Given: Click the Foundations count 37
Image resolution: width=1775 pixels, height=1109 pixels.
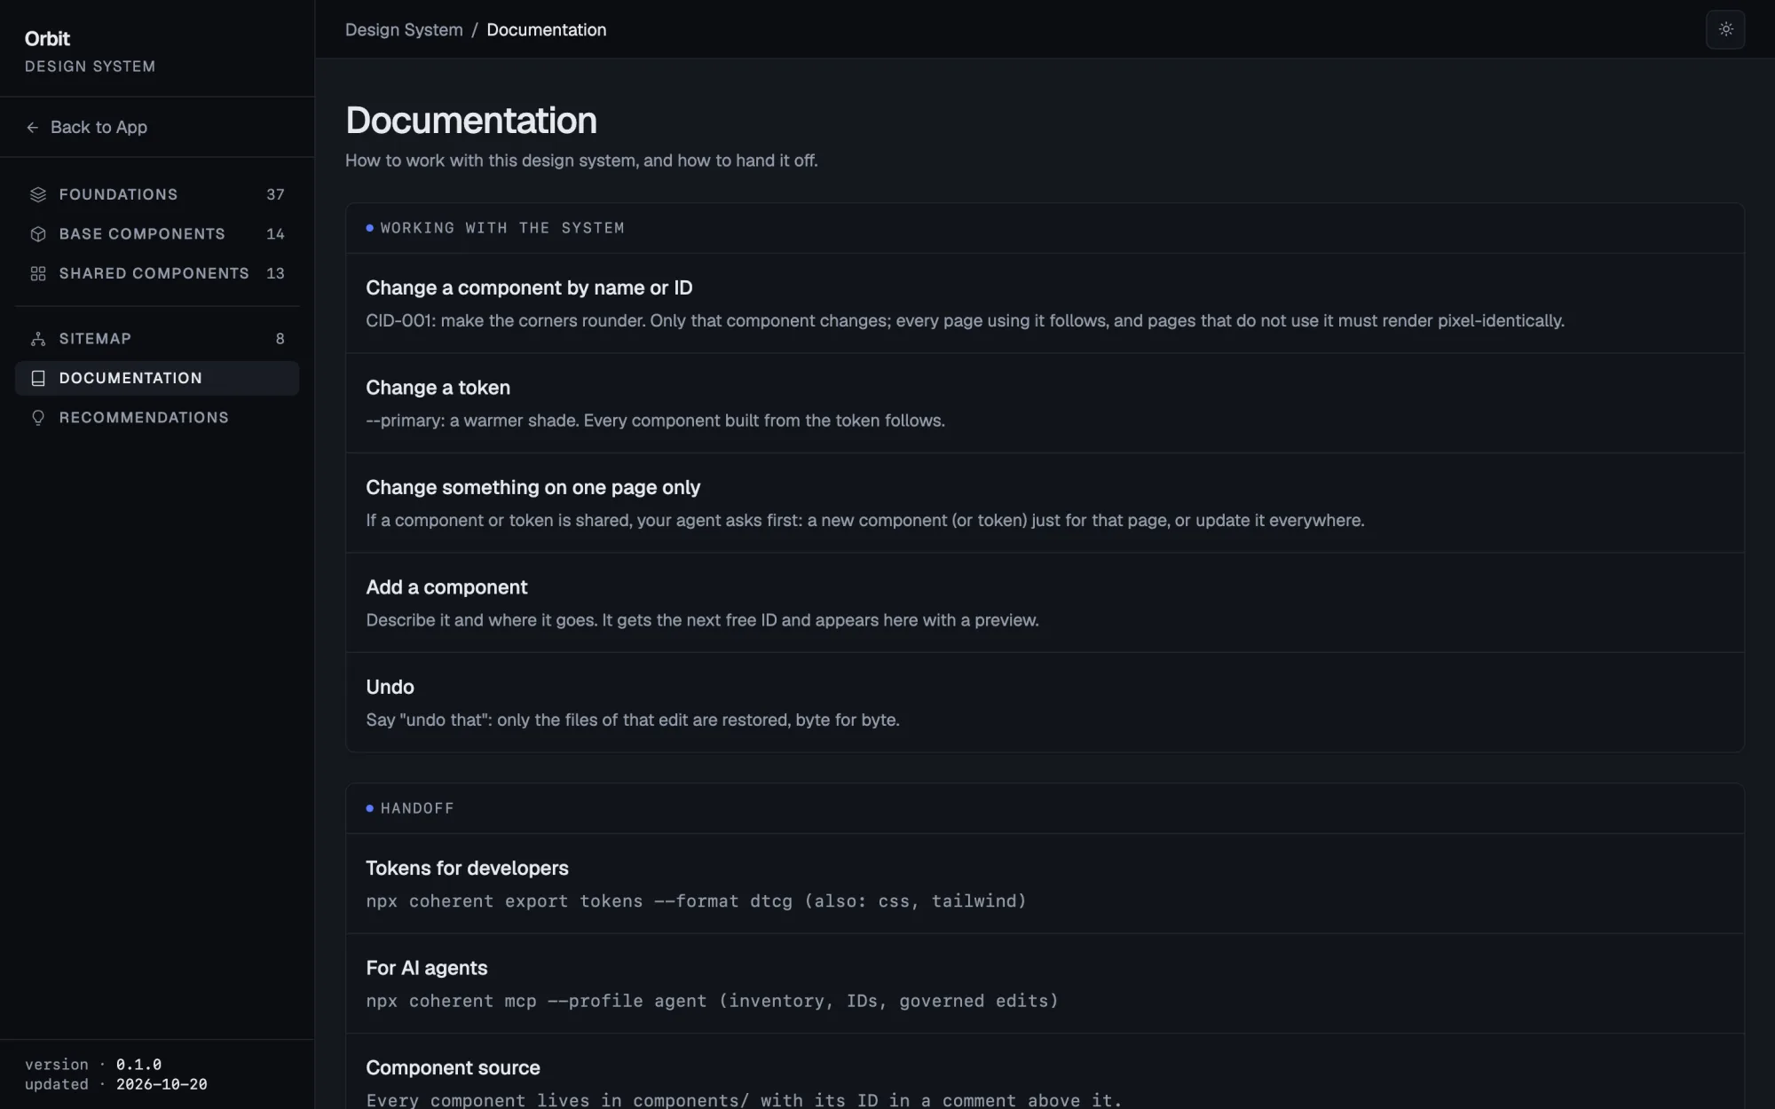Looking at the screenshot, I should (x=275, y=194).
